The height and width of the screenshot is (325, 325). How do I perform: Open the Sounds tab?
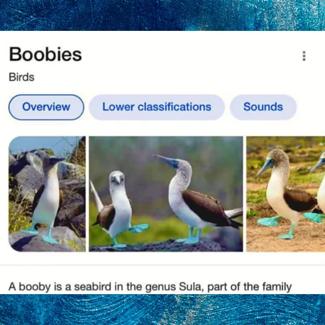[263, 107]
